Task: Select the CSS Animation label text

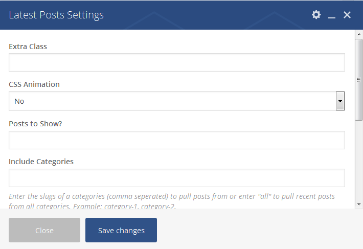Action: click(x=34, y=84)
